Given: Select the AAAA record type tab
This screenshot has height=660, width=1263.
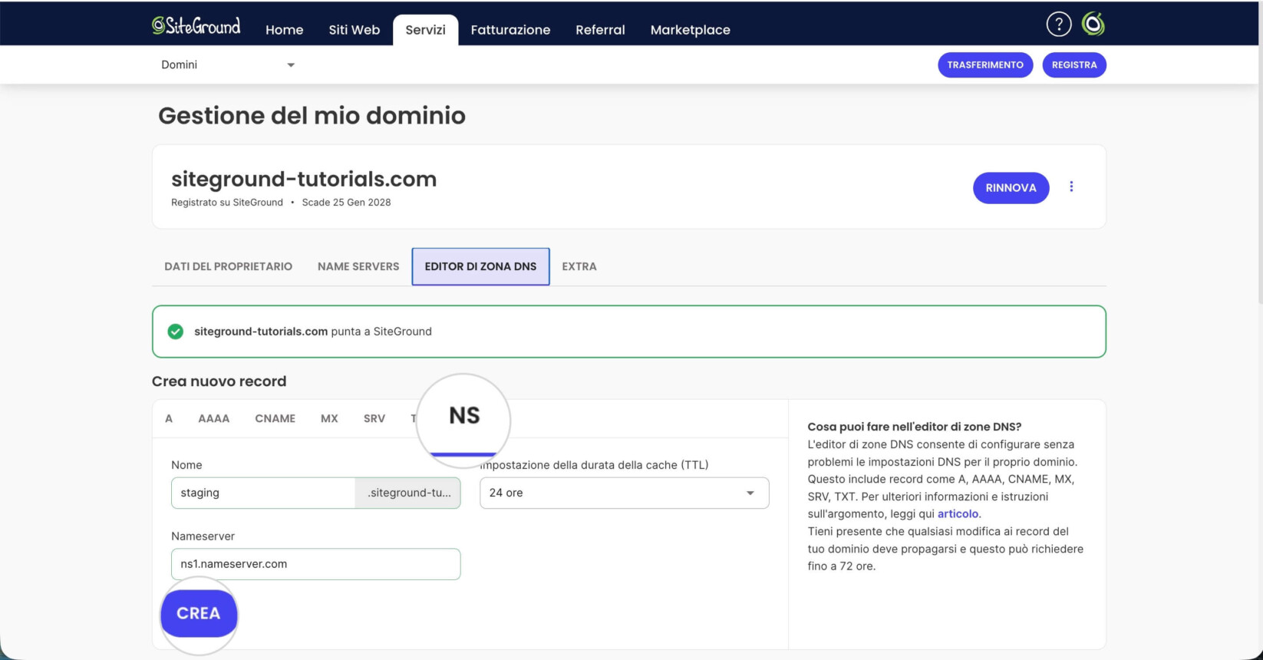Looking at the screenshot, I should (213, 418).
